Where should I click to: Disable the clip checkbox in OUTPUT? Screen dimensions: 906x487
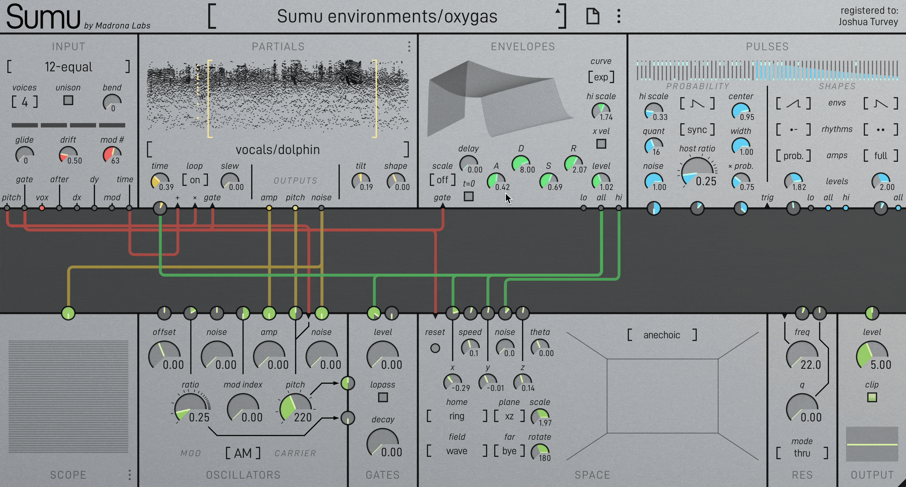click(x=872, y=397)
